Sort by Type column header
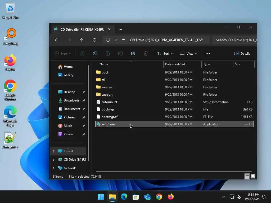The height and width of the screenshot is (203, 271). pyautogui.click(x=206, y=64)
